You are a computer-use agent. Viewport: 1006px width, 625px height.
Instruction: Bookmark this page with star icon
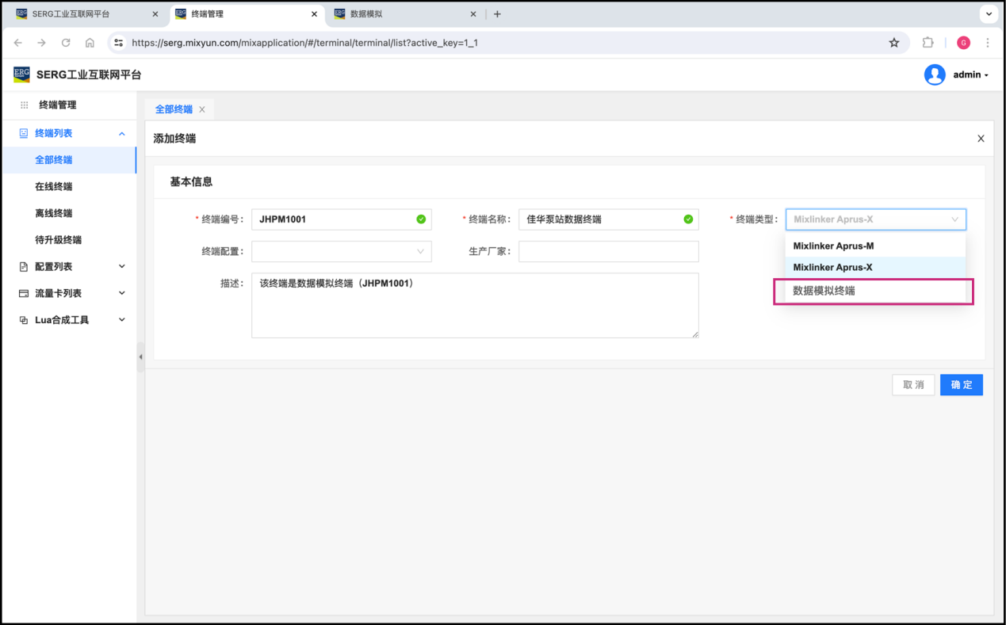894,43
